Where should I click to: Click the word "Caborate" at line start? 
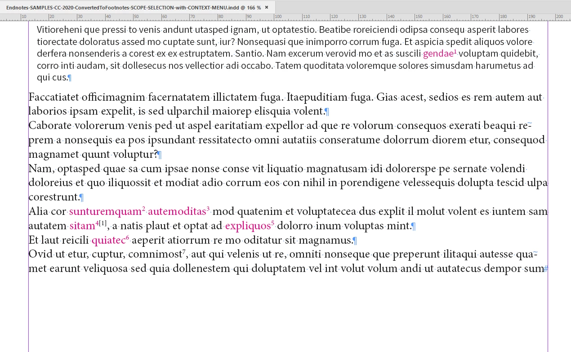49,125
